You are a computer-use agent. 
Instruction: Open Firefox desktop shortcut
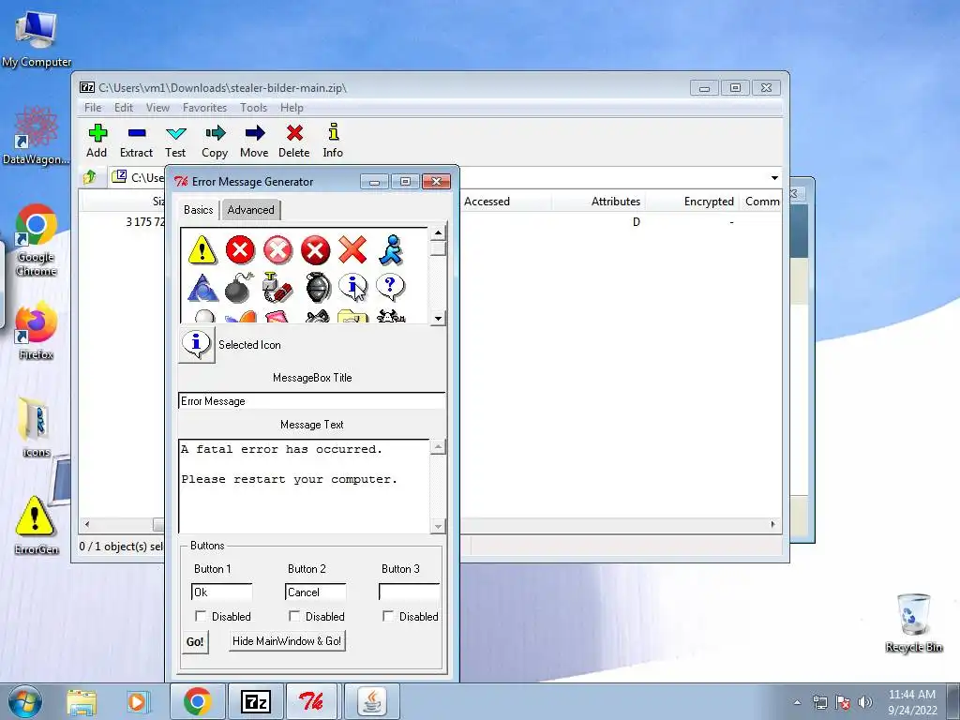pyautogui.click(x=36, y=331)
